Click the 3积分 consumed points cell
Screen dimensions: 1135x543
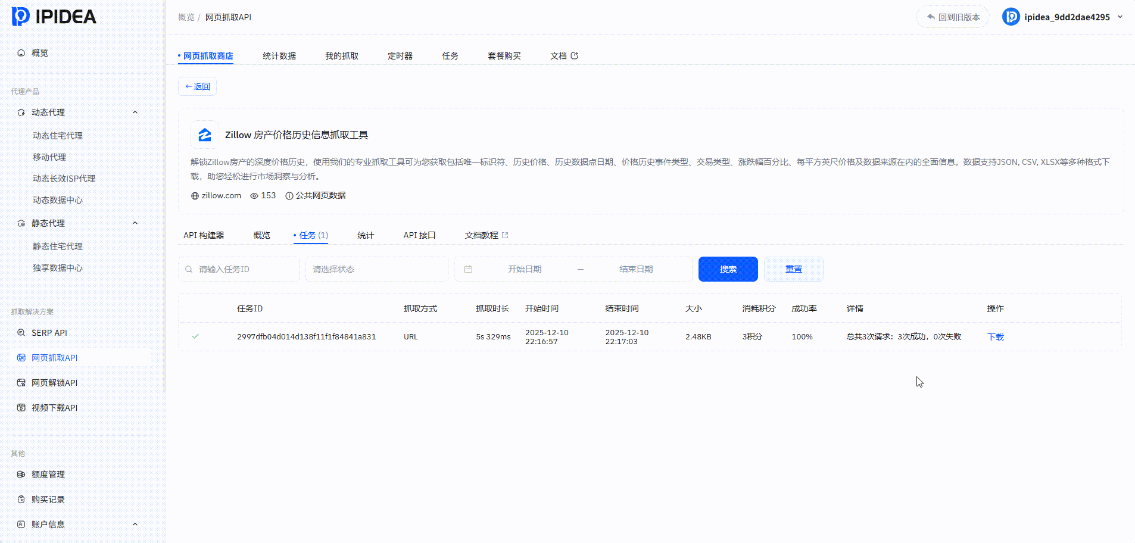coord(752,337)
